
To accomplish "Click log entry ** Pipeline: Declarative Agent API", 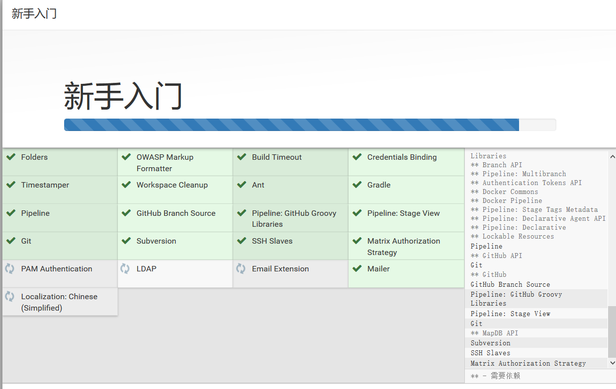I will [x=538, y=218].
